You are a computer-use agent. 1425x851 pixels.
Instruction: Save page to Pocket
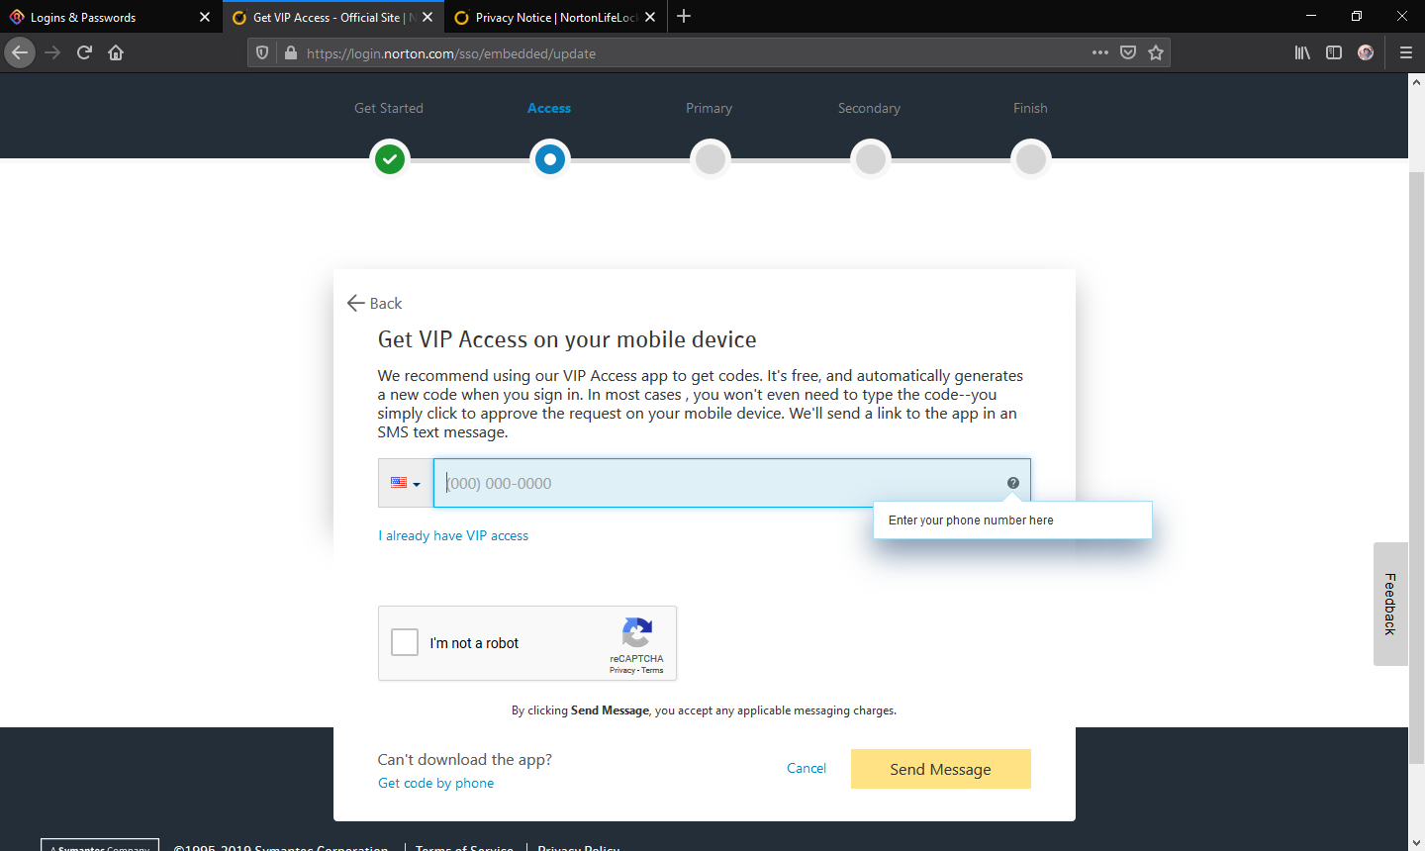pyautogui.click(x=1128, y=52)
